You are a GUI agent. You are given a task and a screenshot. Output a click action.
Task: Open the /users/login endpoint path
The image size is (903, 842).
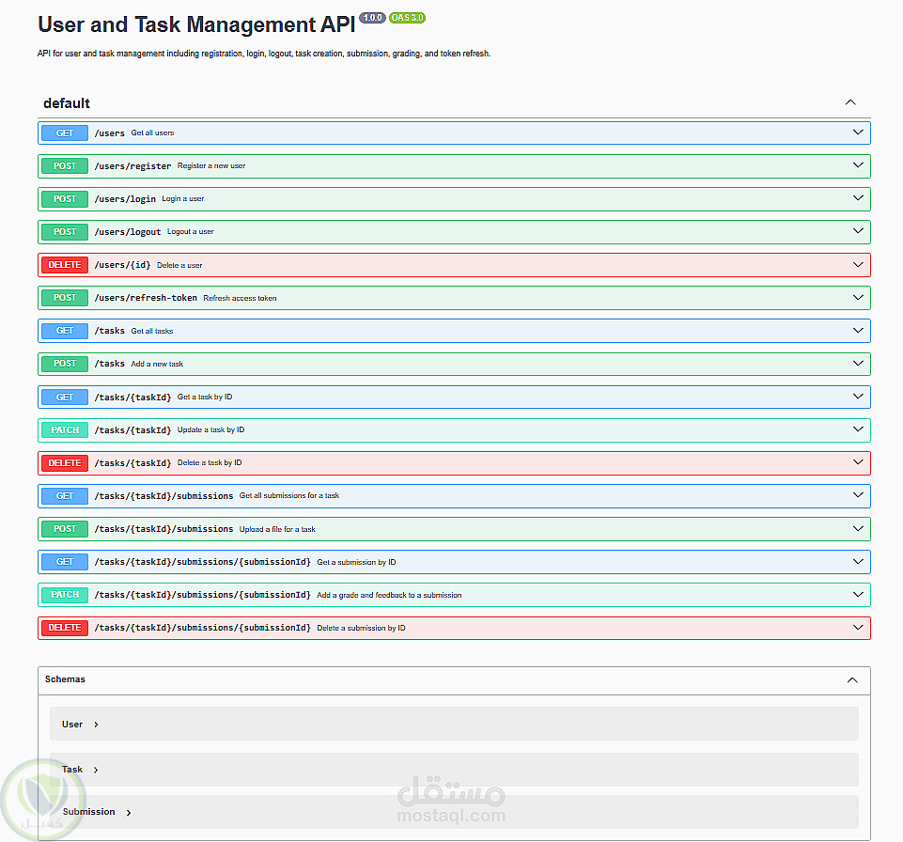pos(125,198)
